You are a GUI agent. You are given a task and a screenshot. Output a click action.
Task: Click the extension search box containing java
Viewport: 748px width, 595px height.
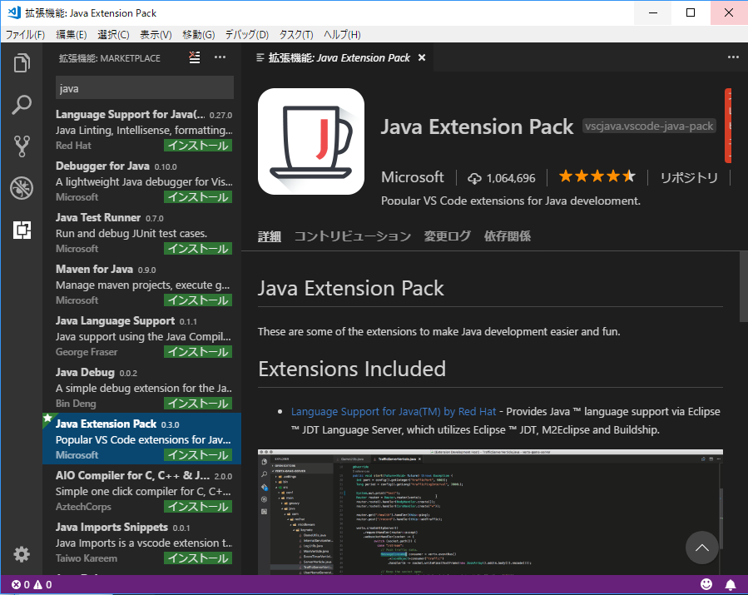coord(145,88)
